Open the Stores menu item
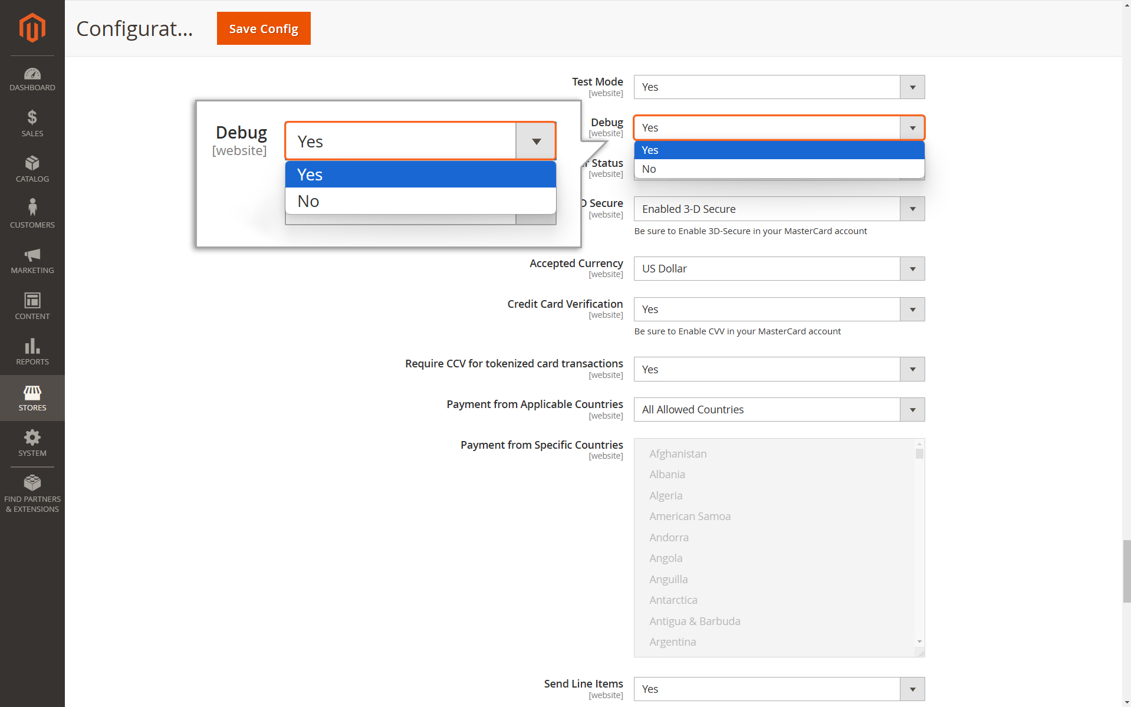Viewport: 1131px width, 707px height. (x=32, y=398)
